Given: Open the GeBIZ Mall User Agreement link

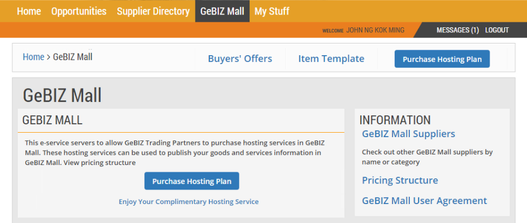Looking at the screenshot, I should [424, 201].
